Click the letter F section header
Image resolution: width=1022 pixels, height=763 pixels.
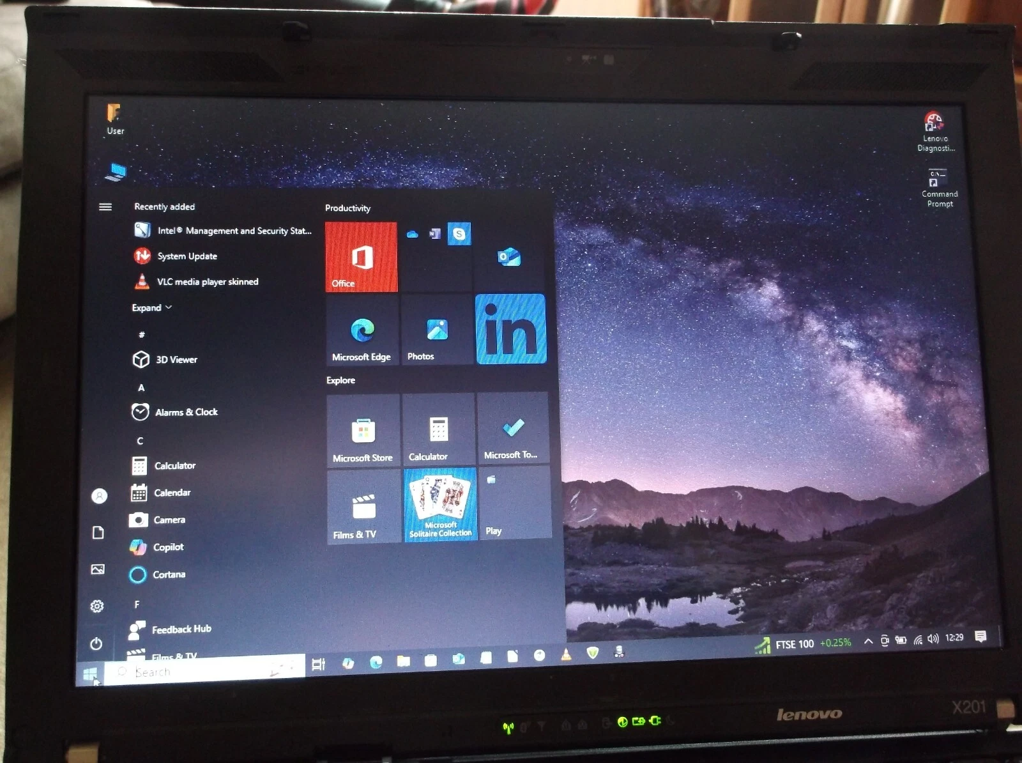[x=137, y=605]
